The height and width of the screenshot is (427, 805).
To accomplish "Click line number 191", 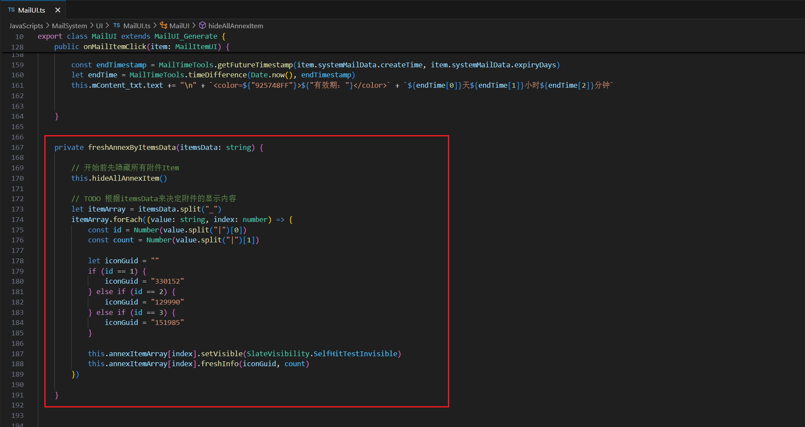I will (17, 395).
